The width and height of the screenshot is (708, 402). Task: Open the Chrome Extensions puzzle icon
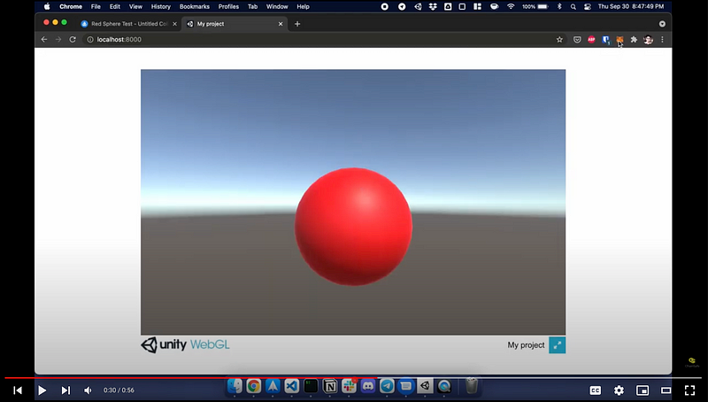[634, 40]
